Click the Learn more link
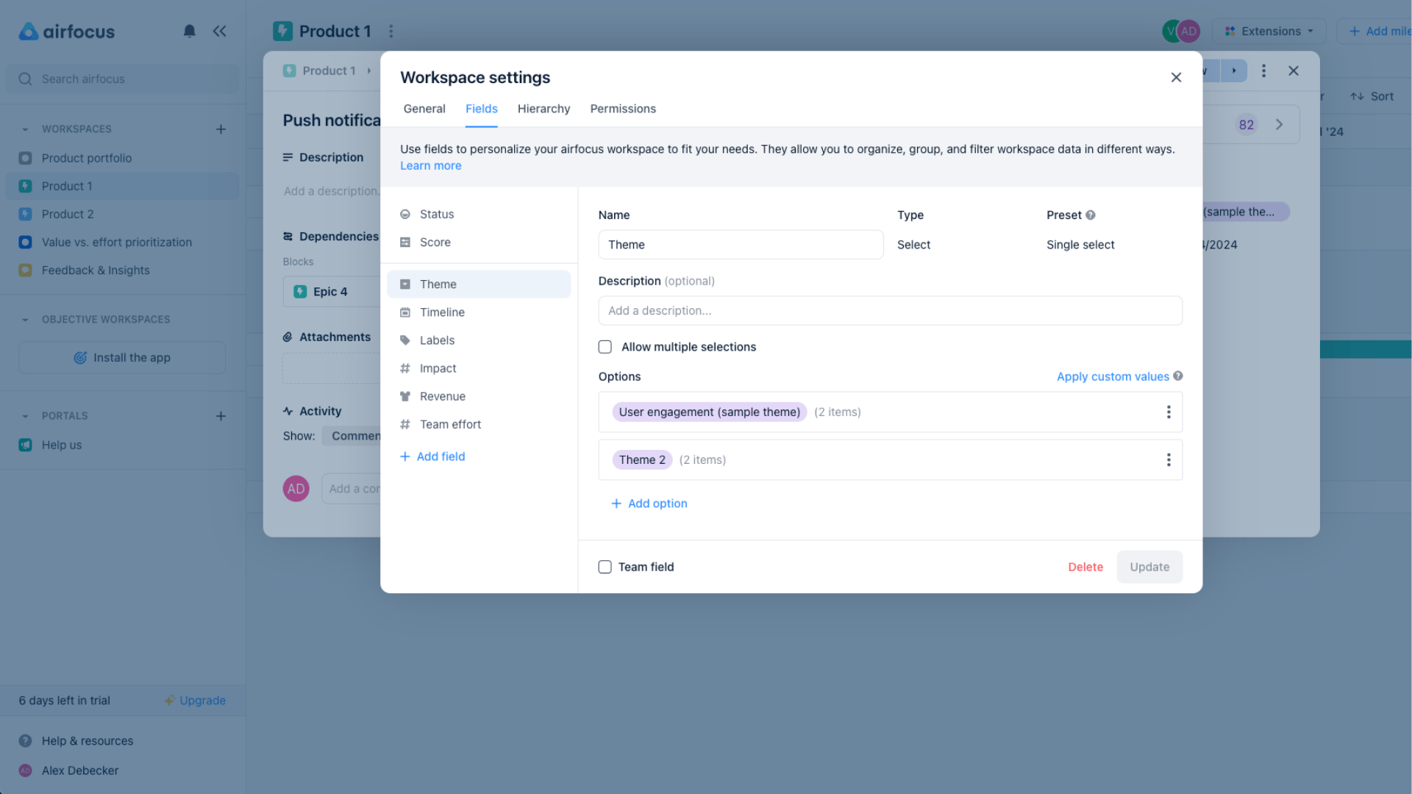This screenshot has height=794, width=1412. [x=430, y=165]
